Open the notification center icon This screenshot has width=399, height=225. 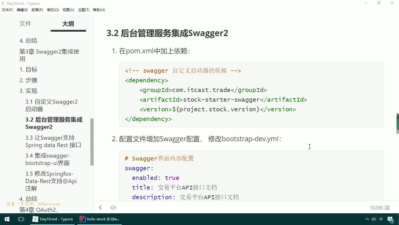(x=391, y=219)
